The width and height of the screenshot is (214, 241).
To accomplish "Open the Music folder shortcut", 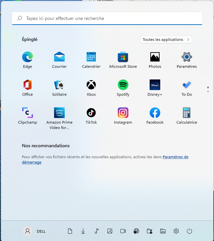I will (x=97, y=231).
